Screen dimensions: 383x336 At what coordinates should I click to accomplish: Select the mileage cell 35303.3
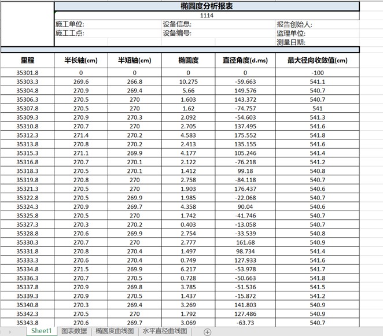pyautogui.click(x=27, y=82)
